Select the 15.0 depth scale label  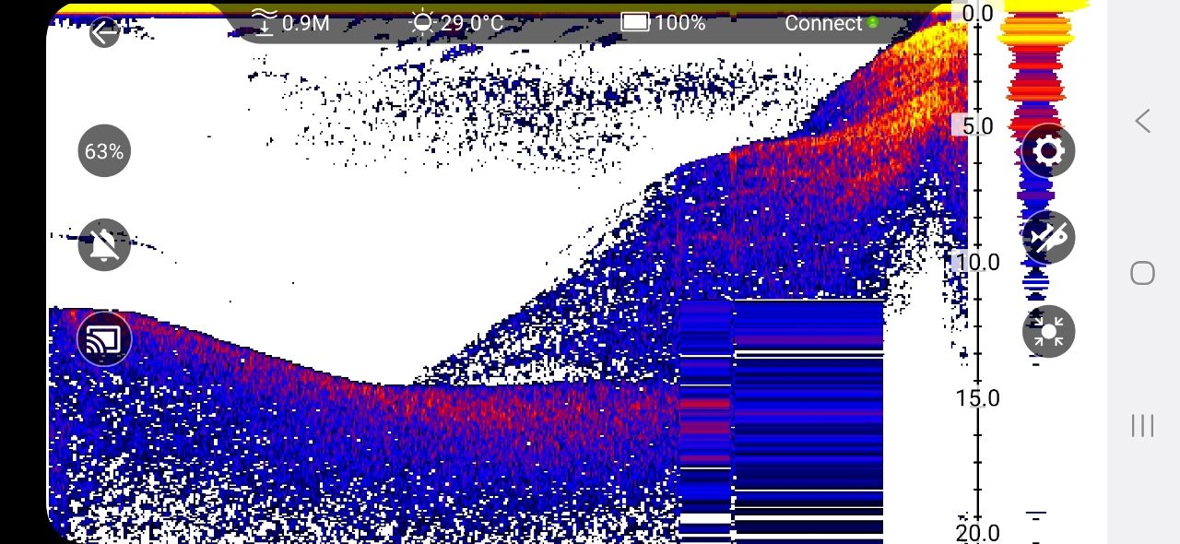point(977,398)
